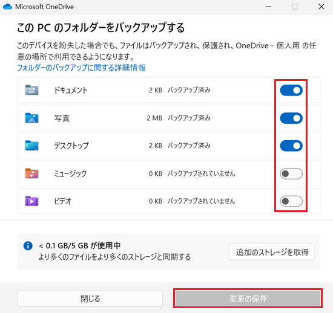The width and height of the screenshot is (333, 313).
Task: Click the 変更の保存 button
Action: click(x=248, y=298)
